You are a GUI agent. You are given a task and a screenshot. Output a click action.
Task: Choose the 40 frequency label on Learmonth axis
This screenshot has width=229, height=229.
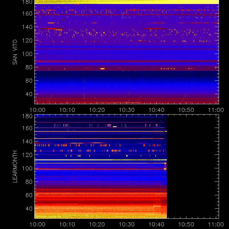(29, 209)
